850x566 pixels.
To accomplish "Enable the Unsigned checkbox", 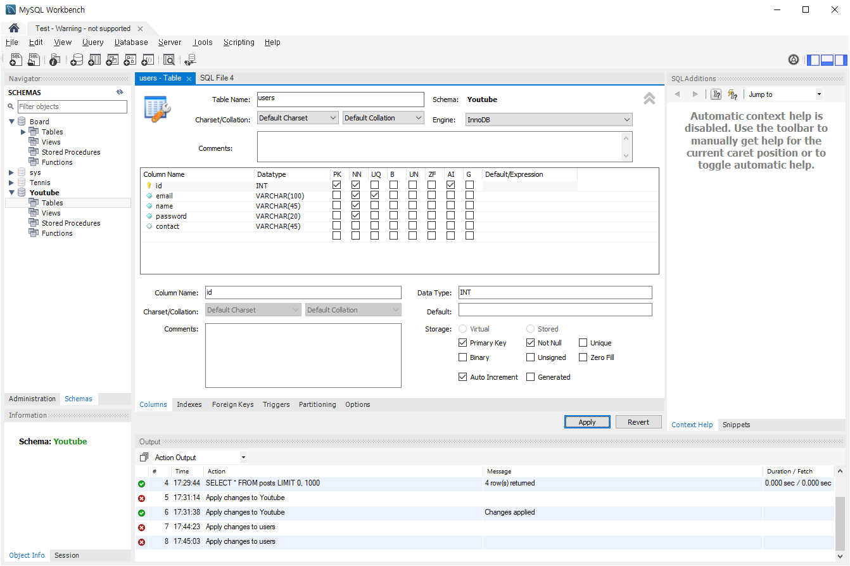I will tap(531, 357).
